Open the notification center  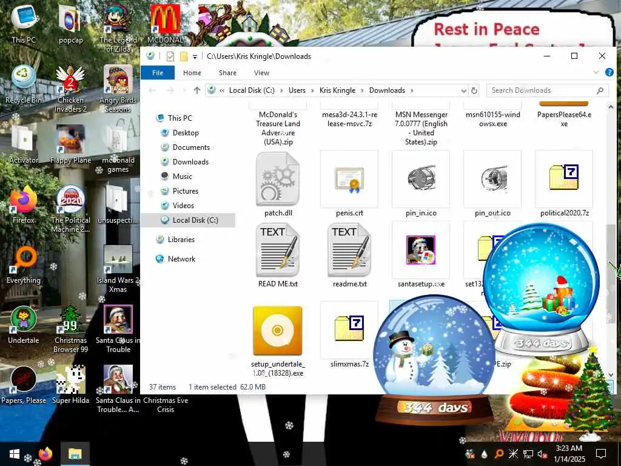tap(601, 454)
